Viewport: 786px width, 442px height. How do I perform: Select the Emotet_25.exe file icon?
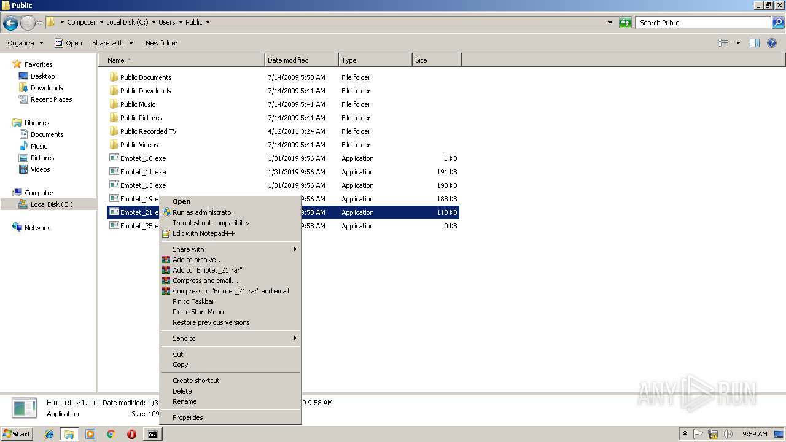click(114, 226)
